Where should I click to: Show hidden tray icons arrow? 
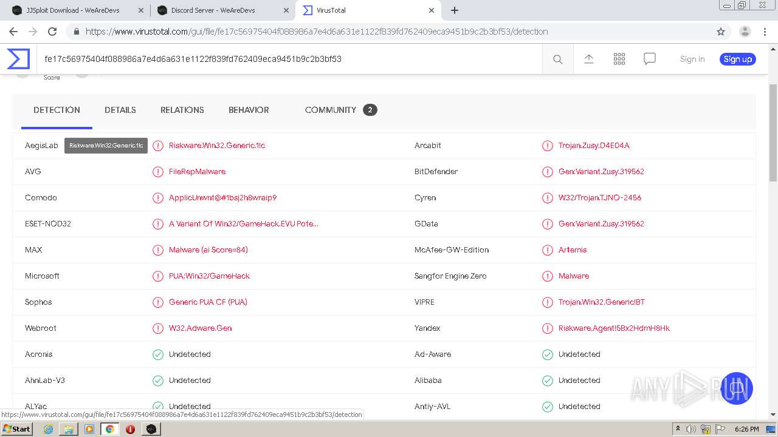click(x=678, y=429)
